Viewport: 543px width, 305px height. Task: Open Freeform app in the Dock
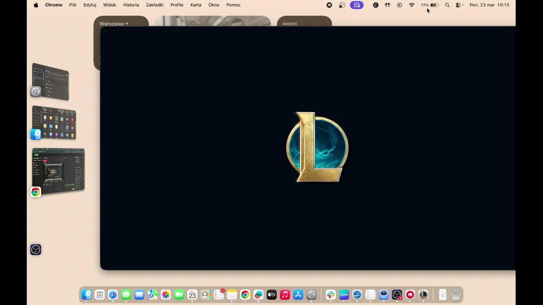point(258,295)
